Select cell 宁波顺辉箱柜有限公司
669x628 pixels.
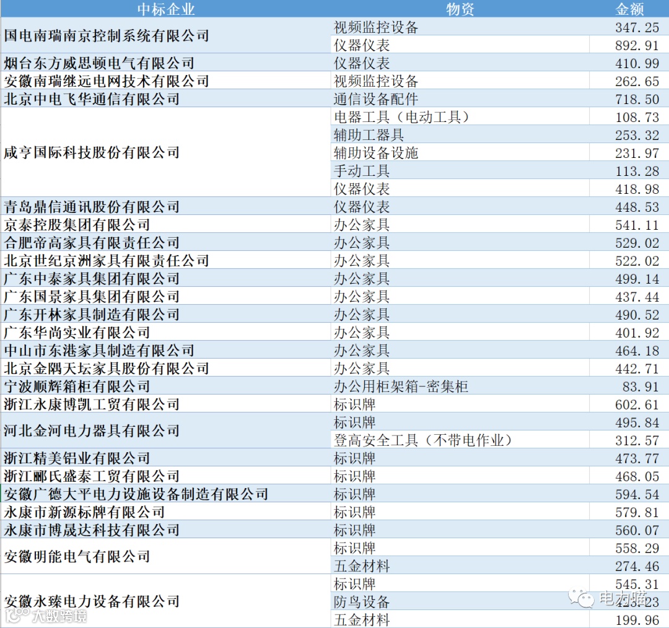pyautogui.click(x=165, y=386)
